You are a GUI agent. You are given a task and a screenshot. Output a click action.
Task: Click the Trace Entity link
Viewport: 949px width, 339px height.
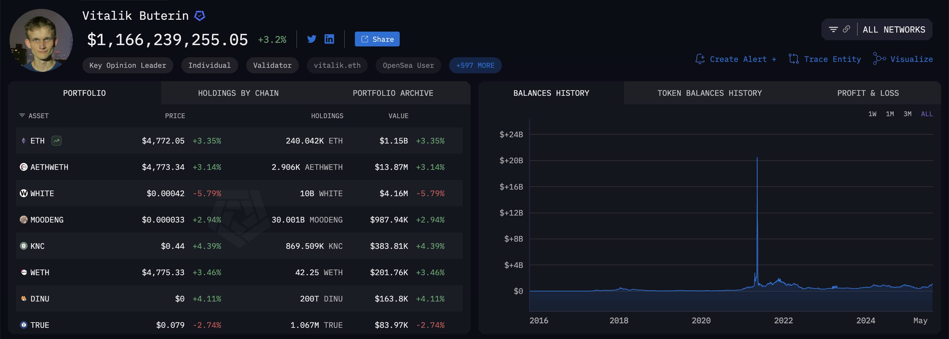pos(832,59)
